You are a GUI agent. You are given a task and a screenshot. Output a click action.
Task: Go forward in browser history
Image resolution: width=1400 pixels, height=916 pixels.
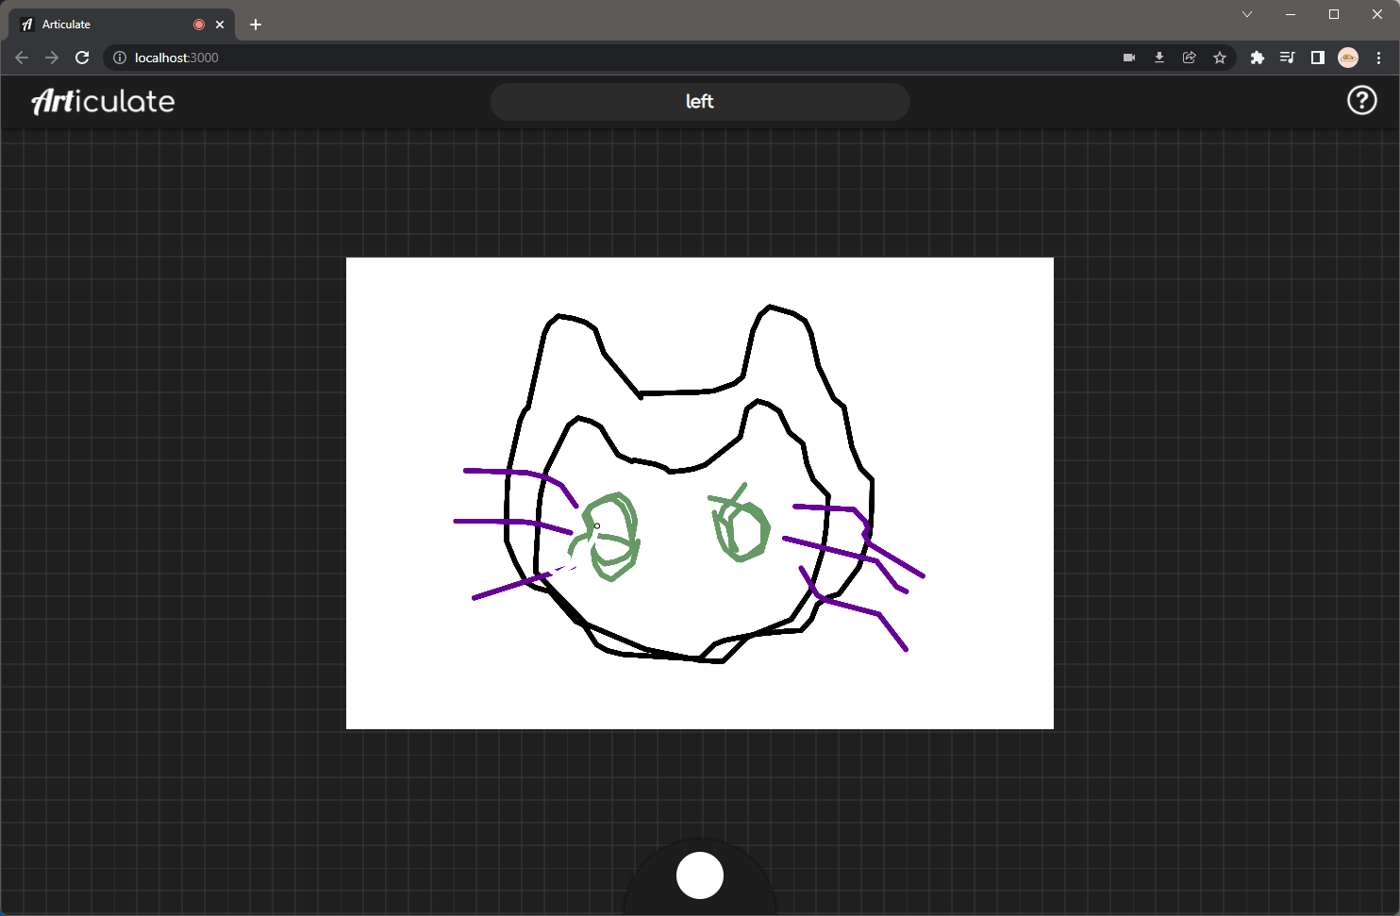[x=52, y=58]
